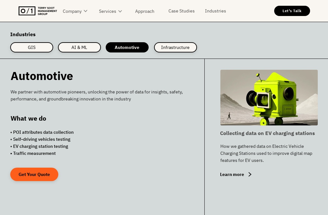Click the orange Get Your Quote button
This screenshot has width=328, height=215.
34,174
